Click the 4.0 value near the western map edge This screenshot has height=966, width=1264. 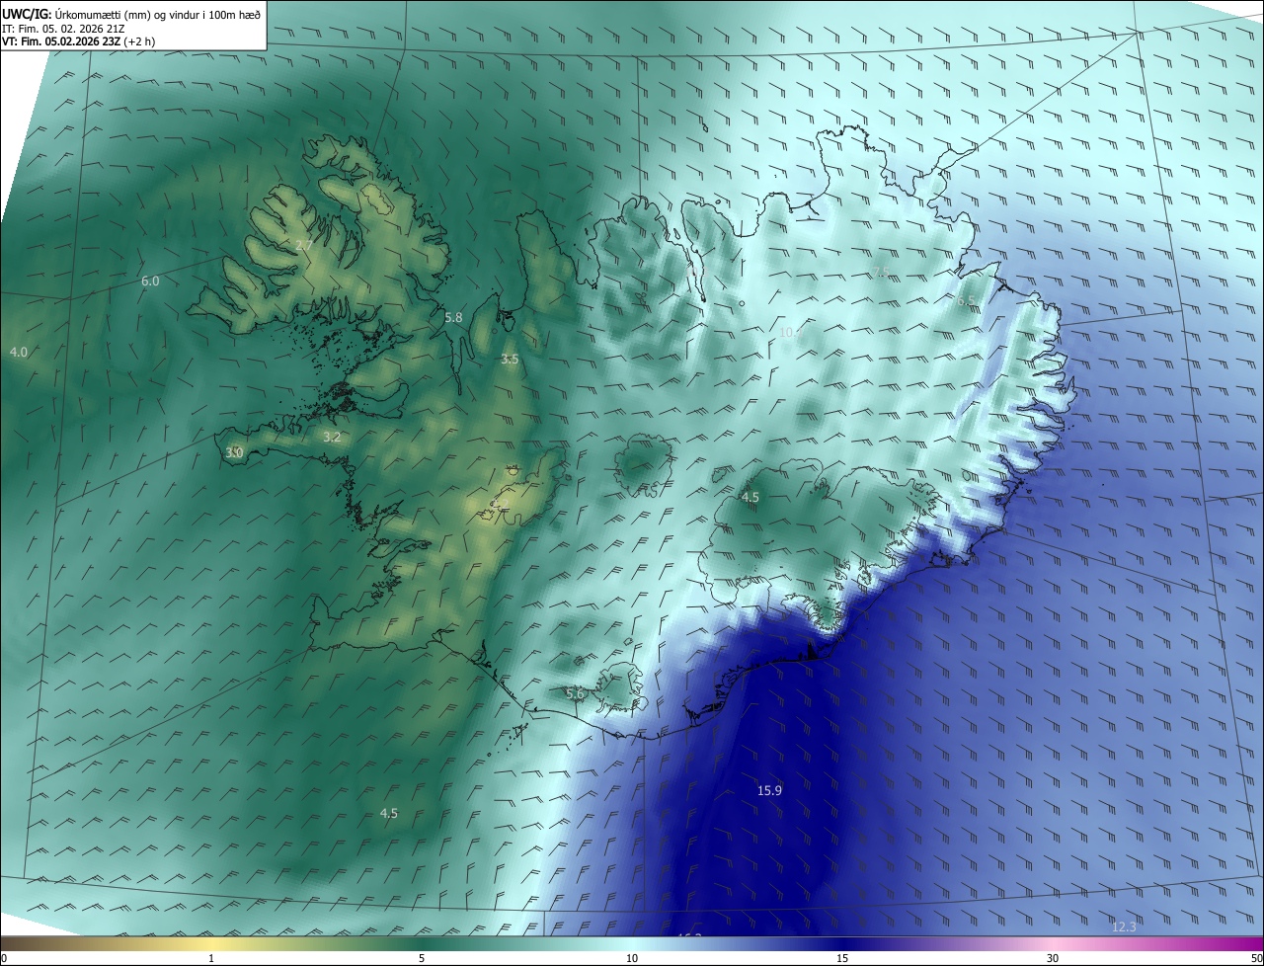[x=18, y=352]
